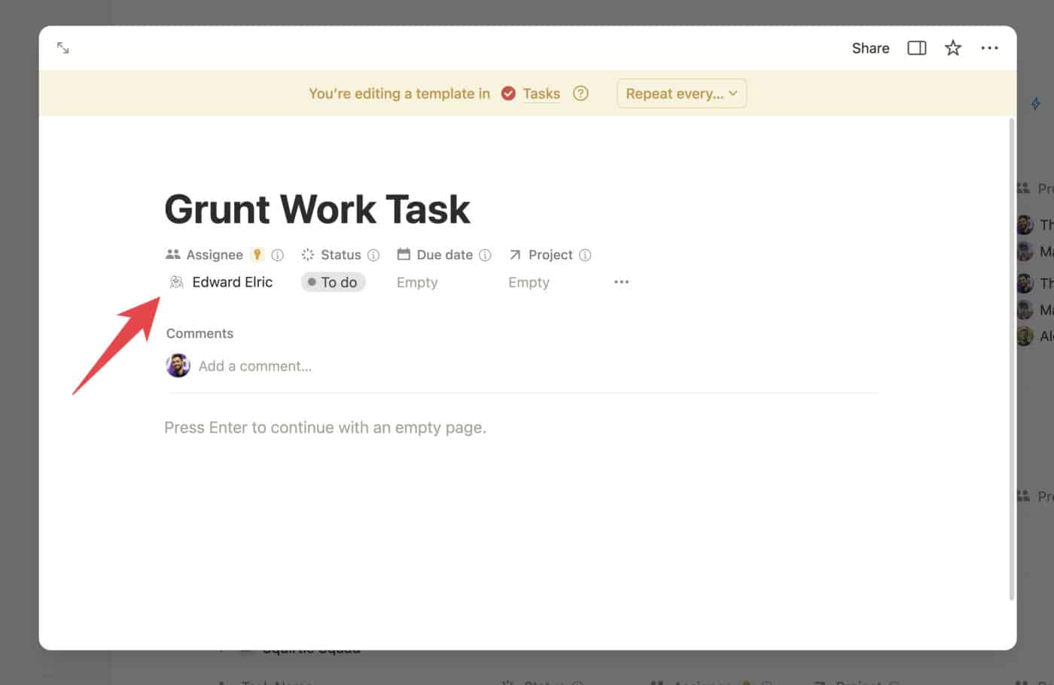Click the Add a comment field
Image resolution: width=1054 pixels, height=685 pixels.
click(255, 367)
